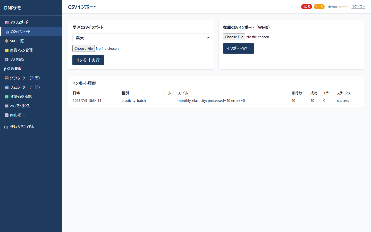Click the シミュレーター（単品） abacus icon
This screenshot has width=371, height=232.
point(7,78)
